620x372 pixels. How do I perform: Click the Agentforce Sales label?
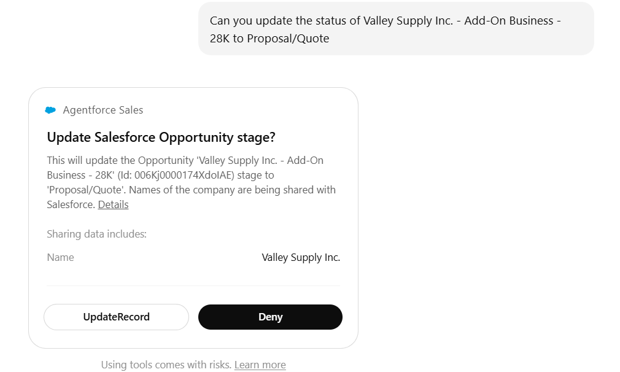[x=103, y=110]
